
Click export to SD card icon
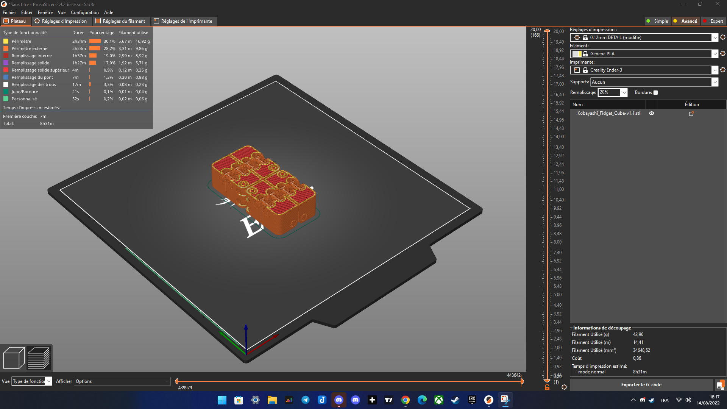(x=720, y=385)
